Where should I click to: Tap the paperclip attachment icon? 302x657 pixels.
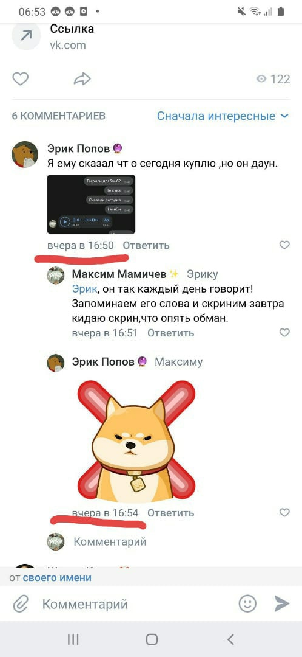click(x=20, y=604)
